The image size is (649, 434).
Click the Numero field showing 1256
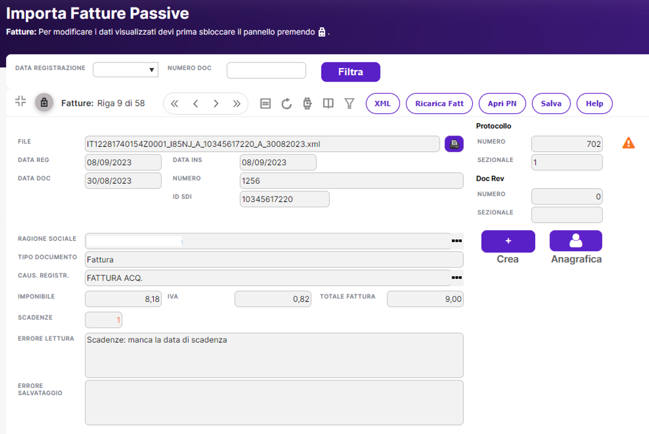pyautogui.click(x=351, y=181)
